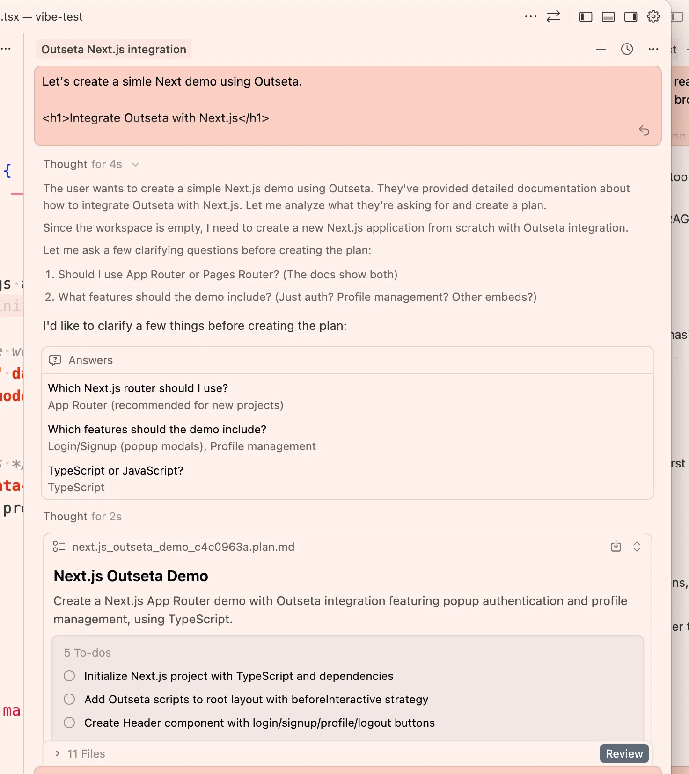Click the App Router answer text
The image size is (689, 774).
click(166, 405)
